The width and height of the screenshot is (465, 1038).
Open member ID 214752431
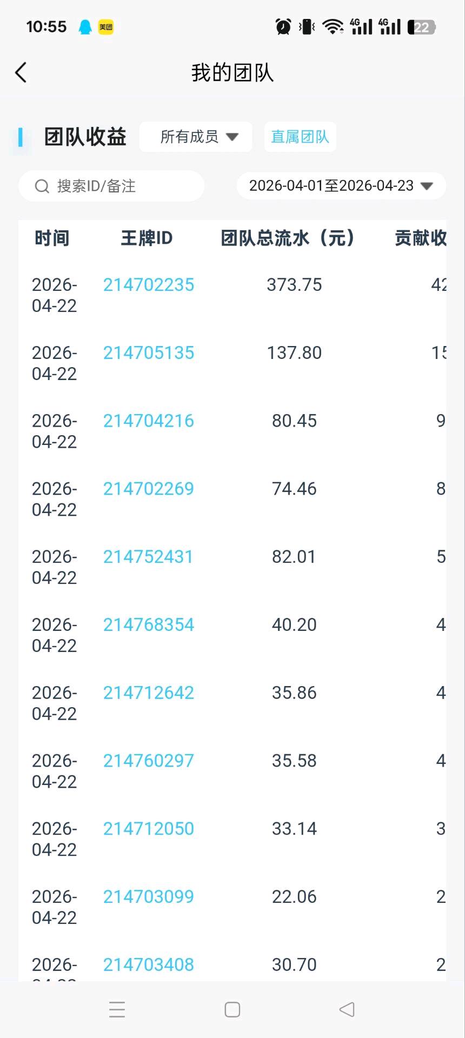click(148, 557)
